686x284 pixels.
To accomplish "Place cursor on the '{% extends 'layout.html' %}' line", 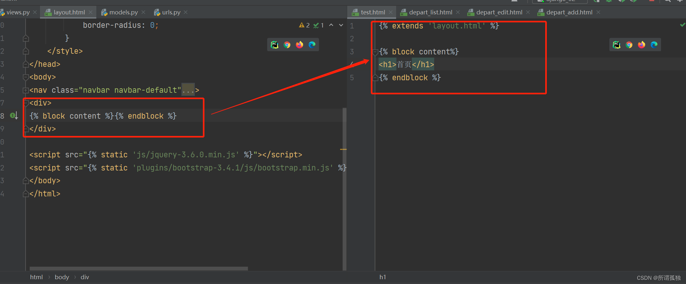I will [x=439, y=26].
